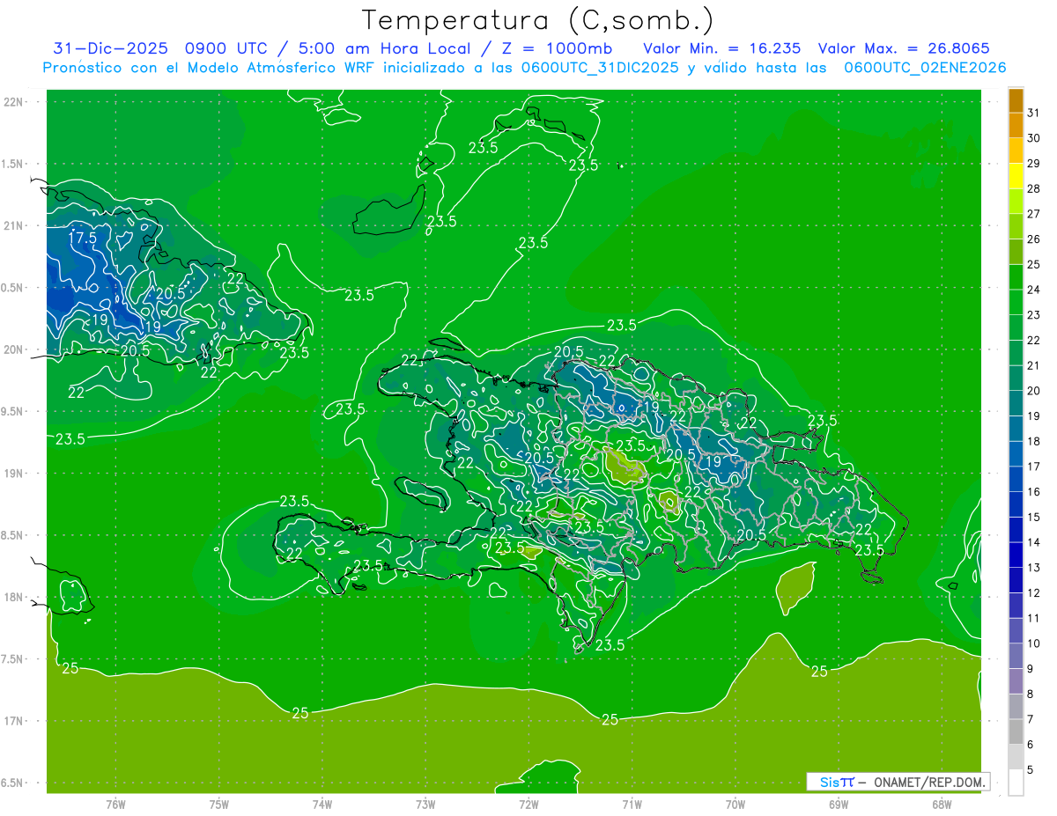Click the '28' value on the color bar

coord(1034,188)
